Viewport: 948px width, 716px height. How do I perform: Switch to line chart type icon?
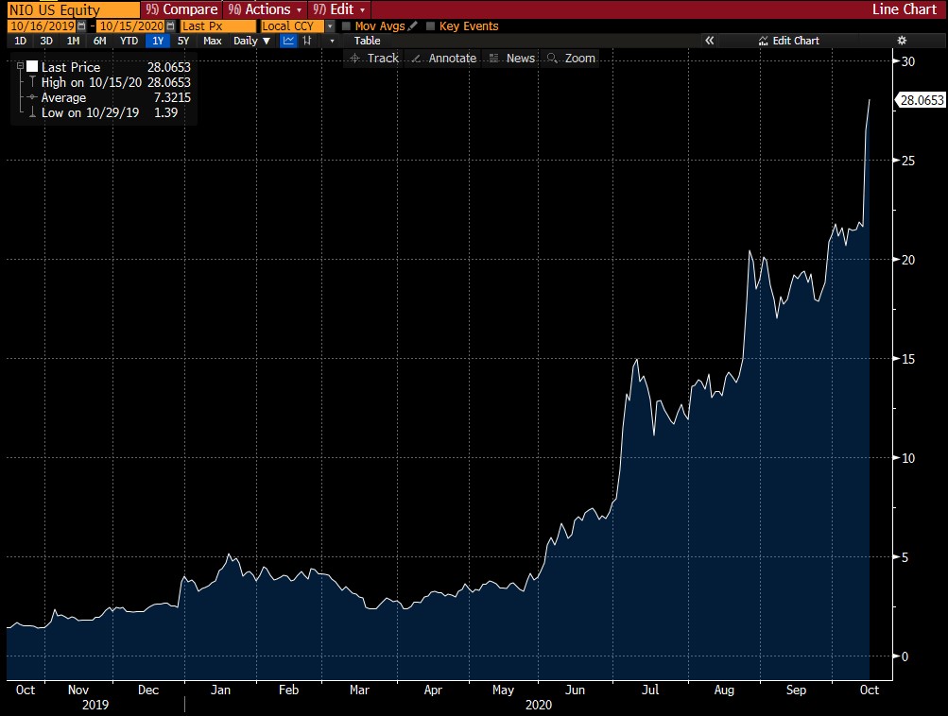click(289, 41)
